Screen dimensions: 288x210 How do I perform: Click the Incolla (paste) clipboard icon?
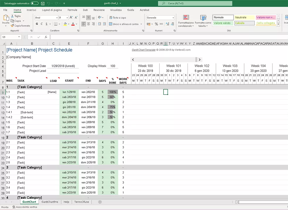coord(6,18)
